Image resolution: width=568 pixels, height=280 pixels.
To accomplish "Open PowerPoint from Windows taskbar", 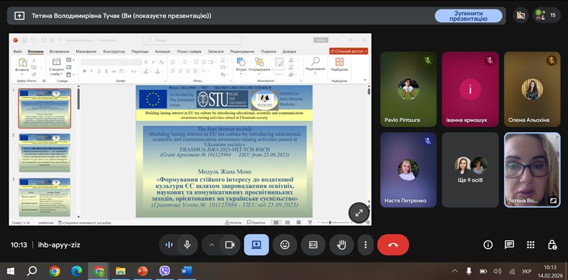I will click(143, 271).
